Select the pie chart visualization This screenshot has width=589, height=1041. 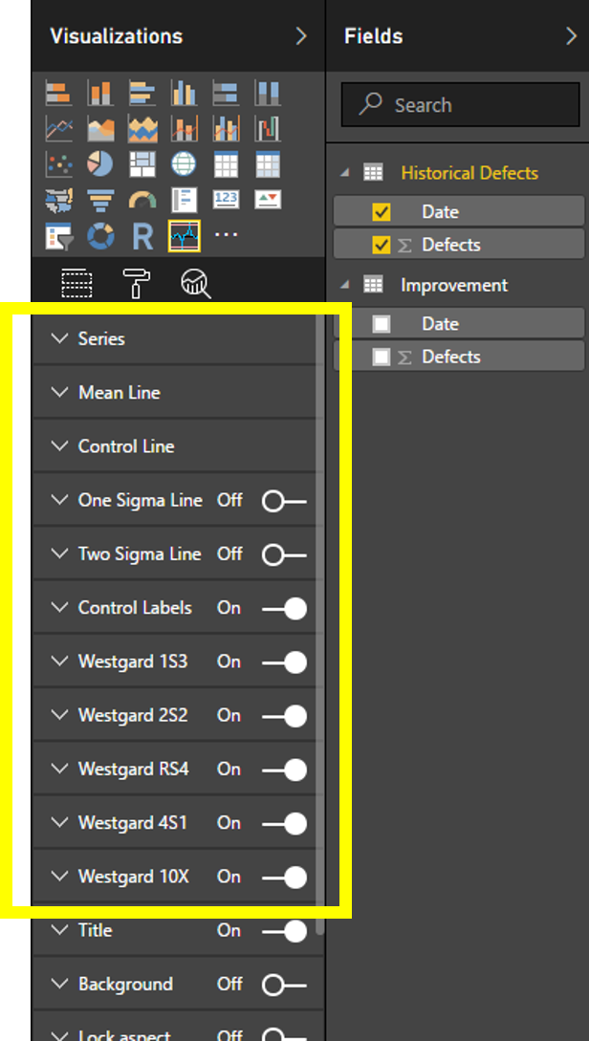(x=100, y=163)
